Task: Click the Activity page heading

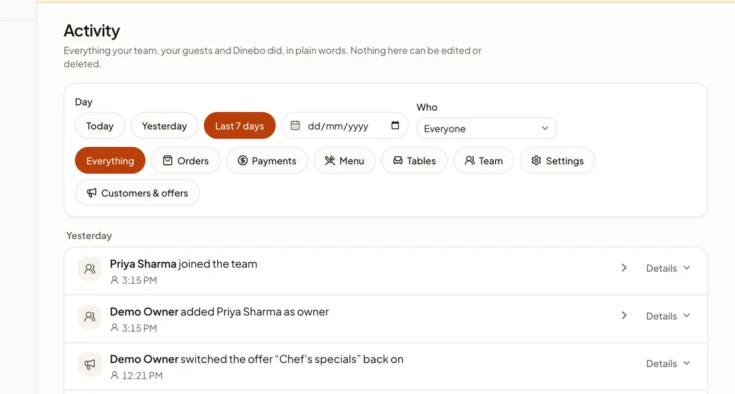Action: coord(92,31)
